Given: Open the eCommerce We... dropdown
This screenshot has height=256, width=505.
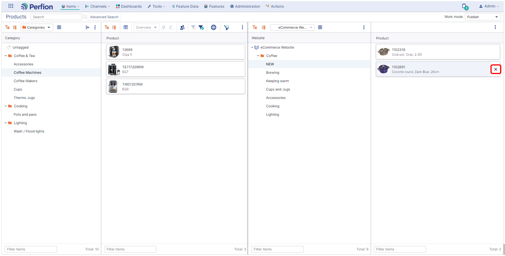Looking at the screenshot, I should tap(292, 27).
